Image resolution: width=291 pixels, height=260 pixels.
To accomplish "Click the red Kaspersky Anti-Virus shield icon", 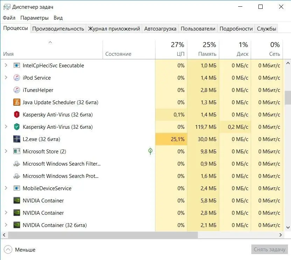I will [x=17, y=115].
